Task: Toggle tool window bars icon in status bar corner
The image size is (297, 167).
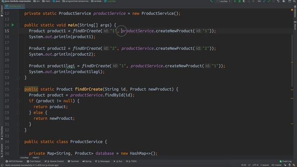Action: 2,165
